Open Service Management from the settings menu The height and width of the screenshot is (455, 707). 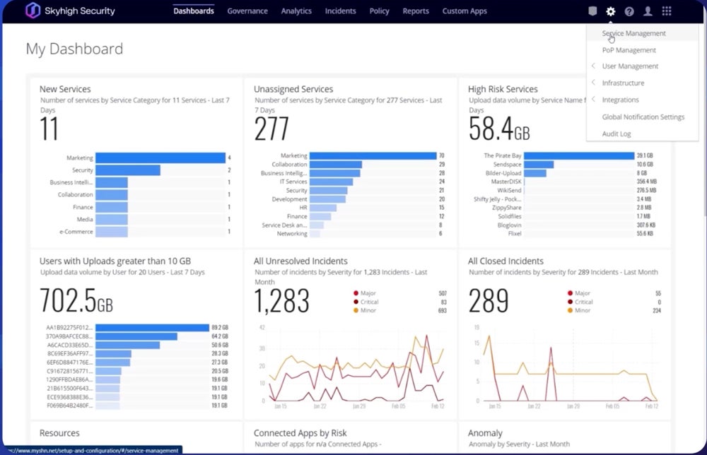point(633,33)
